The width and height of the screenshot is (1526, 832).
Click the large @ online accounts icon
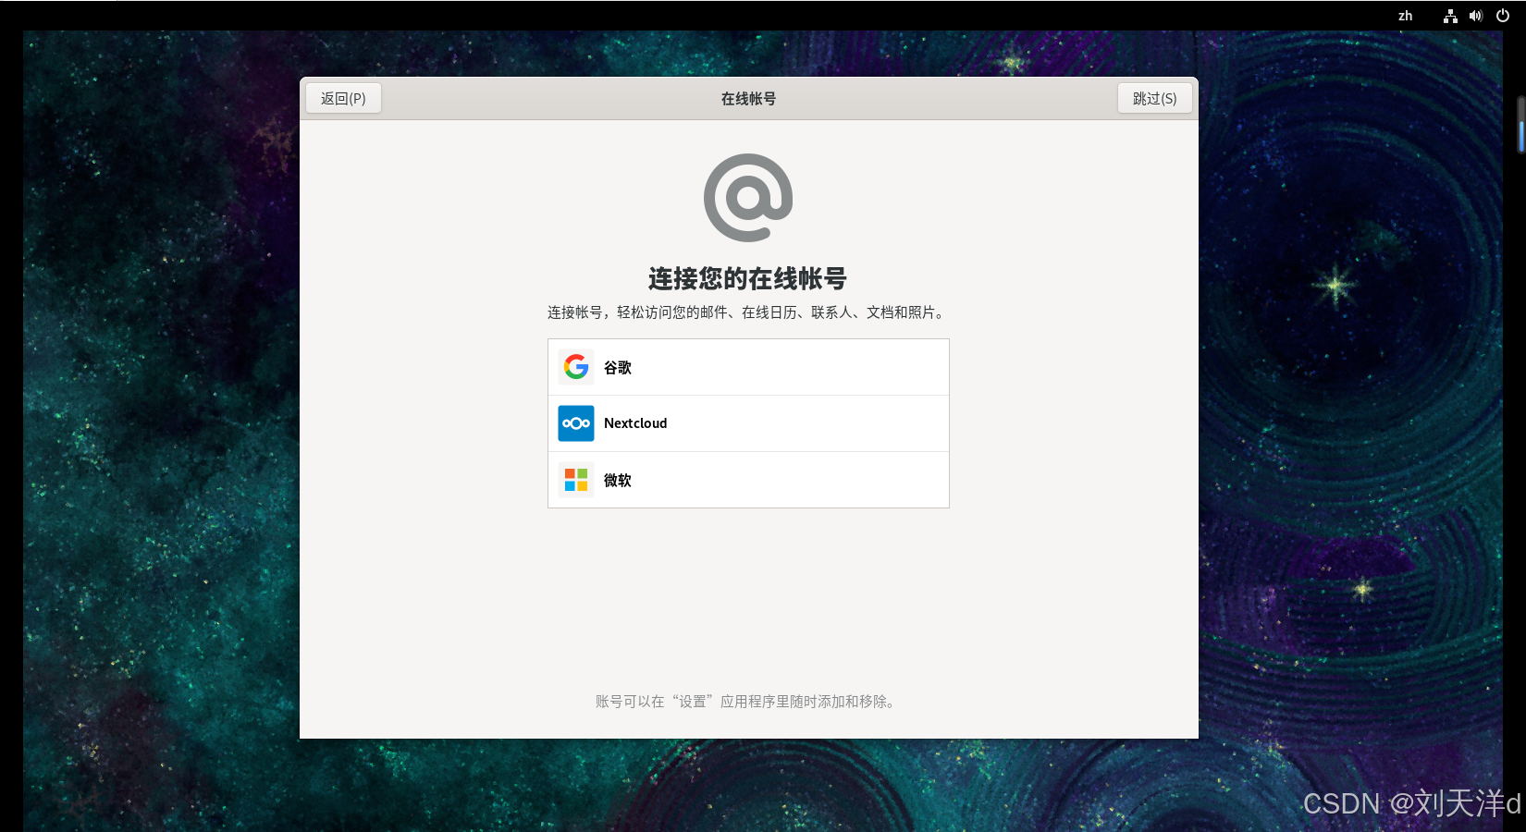pyautogui.click(x=748, y=198)
